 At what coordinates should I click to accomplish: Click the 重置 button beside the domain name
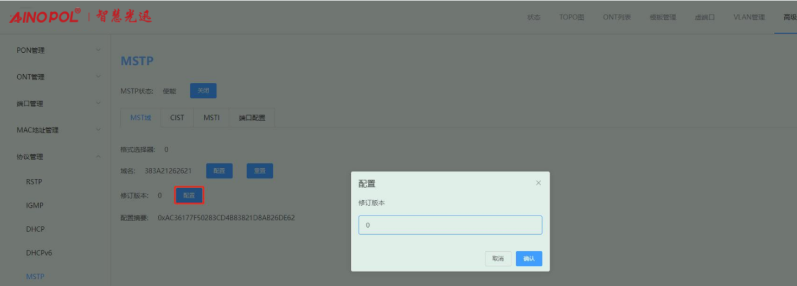259,171
